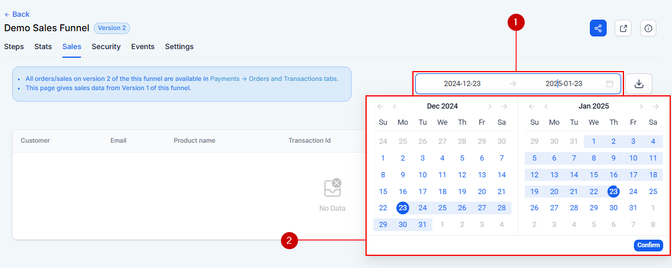This screenshot has width=672, height=268.
Task: Pick January 24 in the calendar
Action: point(633,192)
